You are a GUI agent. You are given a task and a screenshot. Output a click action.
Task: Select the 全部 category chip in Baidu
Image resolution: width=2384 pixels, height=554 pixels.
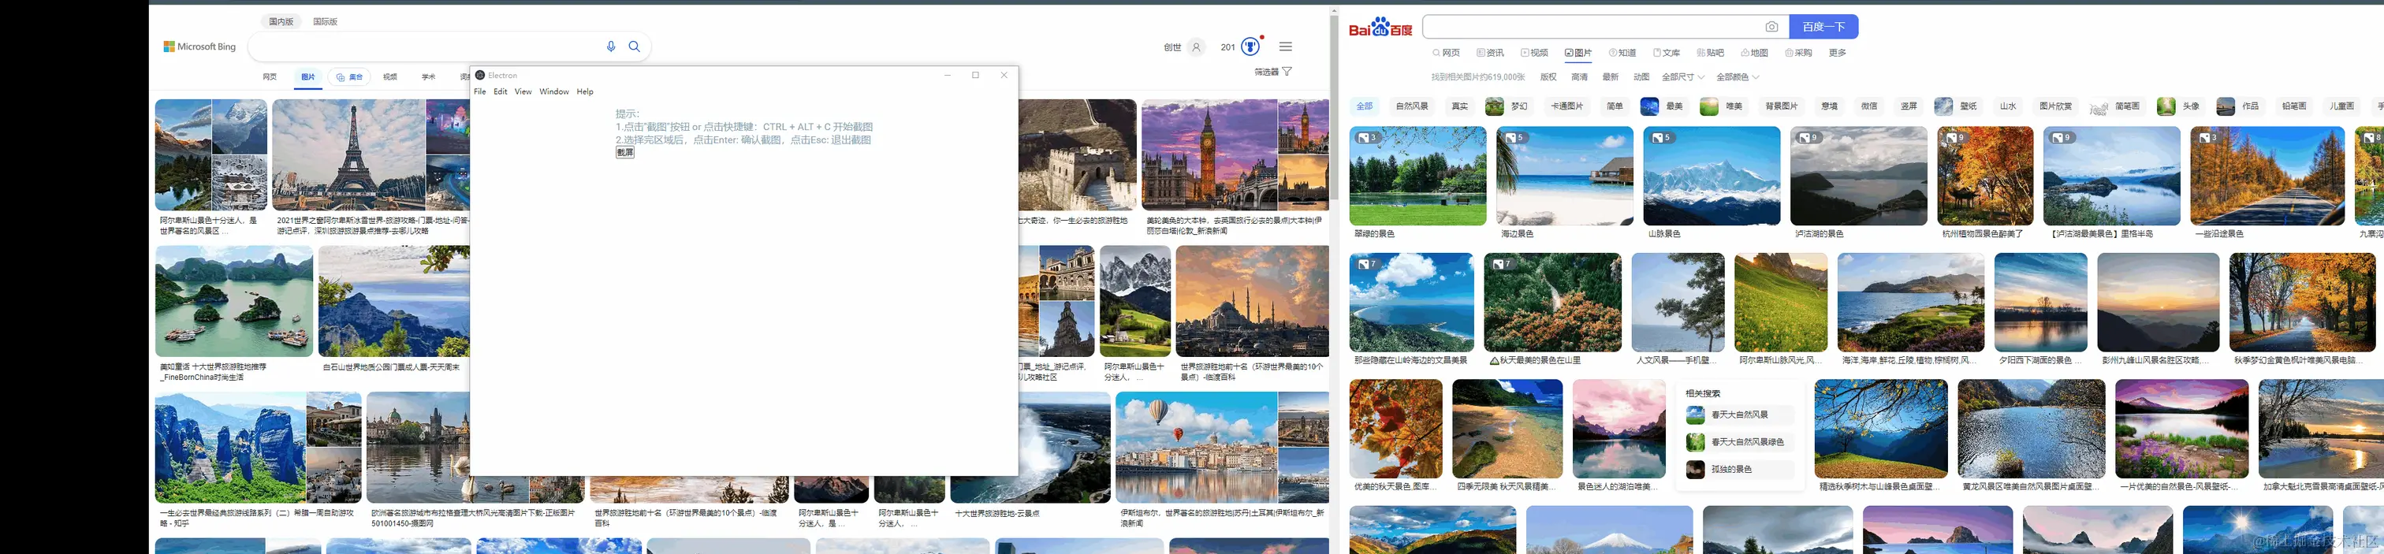point(1365,106)
